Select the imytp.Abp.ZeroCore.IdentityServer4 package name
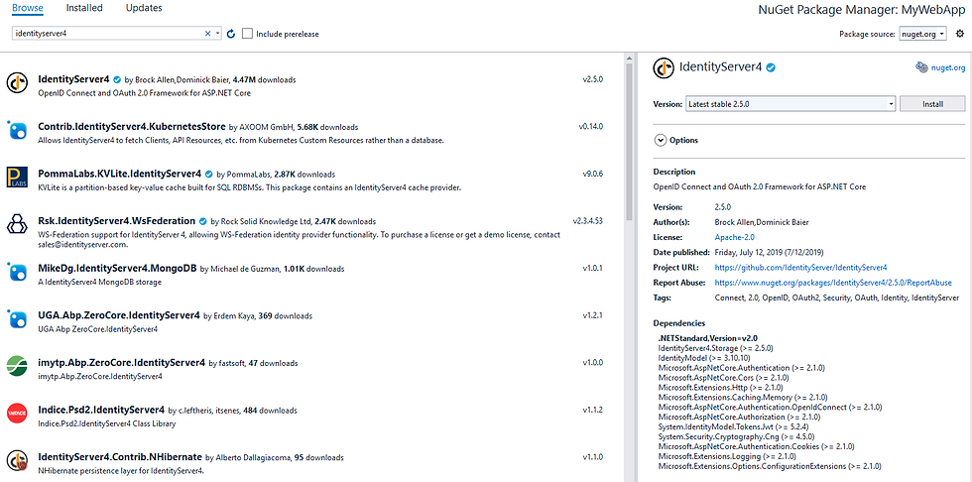Image resolution: width=972 pixels, height=482 pixels. click(121, 362)
